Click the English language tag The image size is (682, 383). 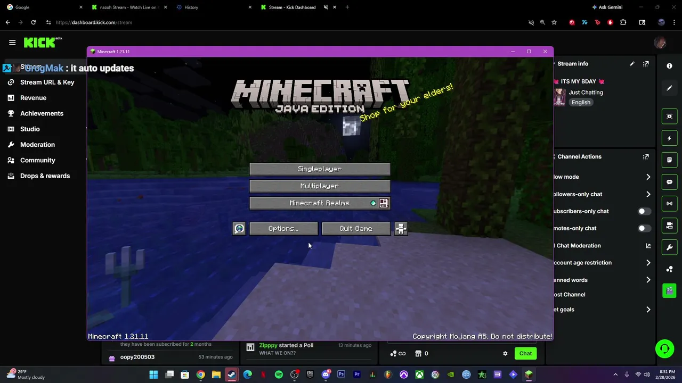[581, 103]
